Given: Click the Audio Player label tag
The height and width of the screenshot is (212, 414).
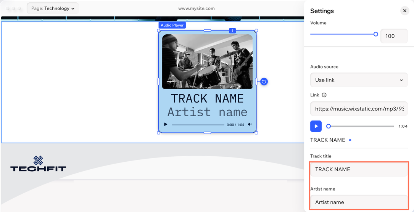Looking at the screenshot, I should [172, 25].
